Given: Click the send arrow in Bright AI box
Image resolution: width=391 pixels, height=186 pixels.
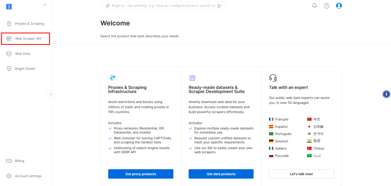Looking at the screenshot, I should 220,6.
